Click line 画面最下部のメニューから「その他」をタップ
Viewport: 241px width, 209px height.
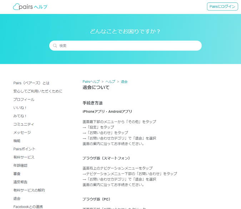(x=119, y=122)
